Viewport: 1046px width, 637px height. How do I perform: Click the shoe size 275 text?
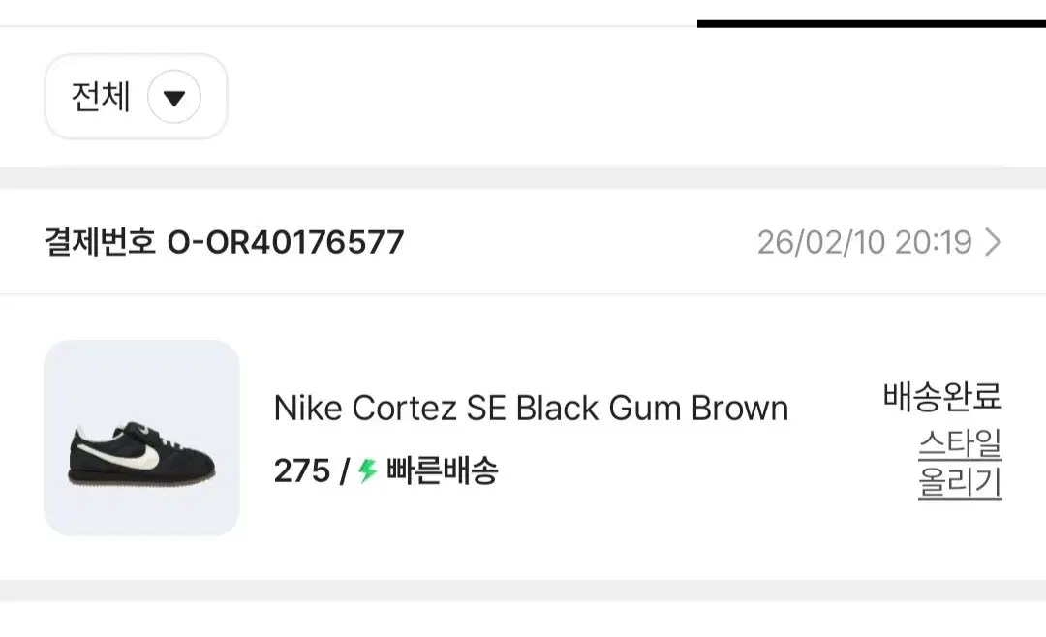click(x=301, y=470)
